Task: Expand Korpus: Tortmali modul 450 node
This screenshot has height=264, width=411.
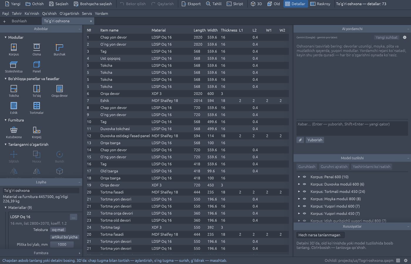Action: click(x=299, y=192)
